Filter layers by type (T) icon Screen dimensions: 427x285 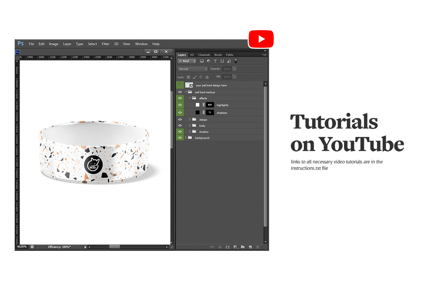(215, 61)
